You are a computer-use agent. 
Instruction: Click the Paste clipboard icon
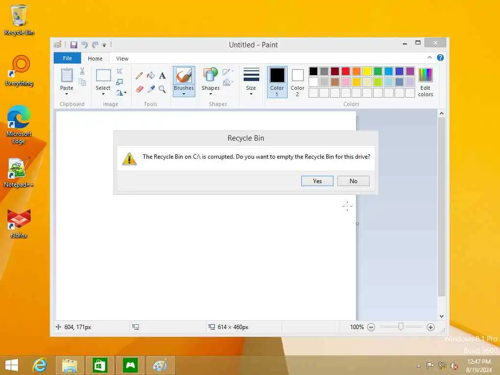coord(66,76)
